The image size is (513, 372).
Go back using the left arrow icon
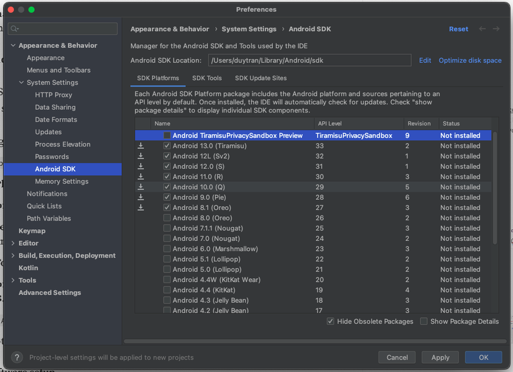click(x=483, y=29)
